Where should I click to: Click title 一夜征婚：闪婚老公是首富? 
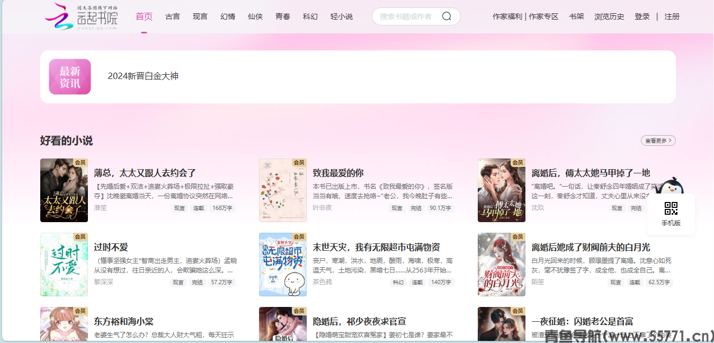(583, 321)
